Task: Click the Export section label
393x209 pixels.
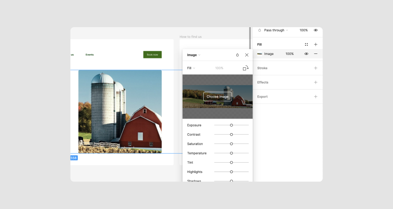Action: click(262, 97)
